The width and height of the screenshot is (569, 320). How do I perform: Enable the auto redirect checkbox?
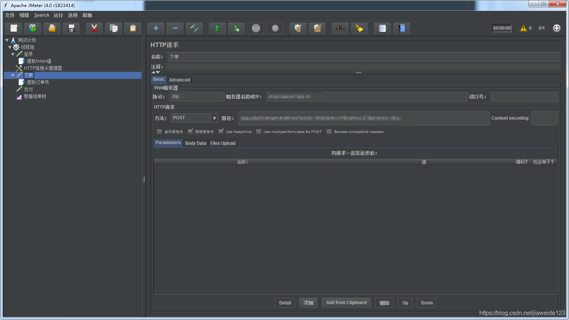click(159, 131)
